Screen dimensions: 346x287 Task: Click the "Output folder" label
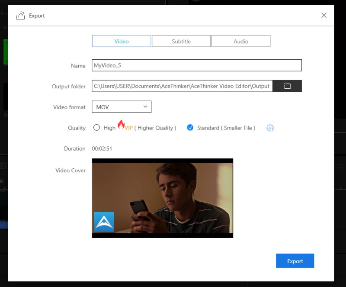tap(69, 87)
